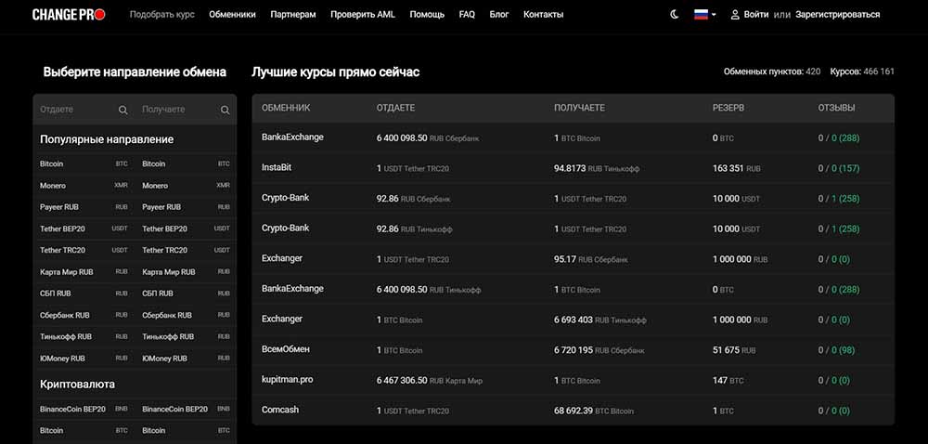928x444 pixels.
Task: Select Payeer RUB in Отдаете column
Action: click(x=84, y=207)
